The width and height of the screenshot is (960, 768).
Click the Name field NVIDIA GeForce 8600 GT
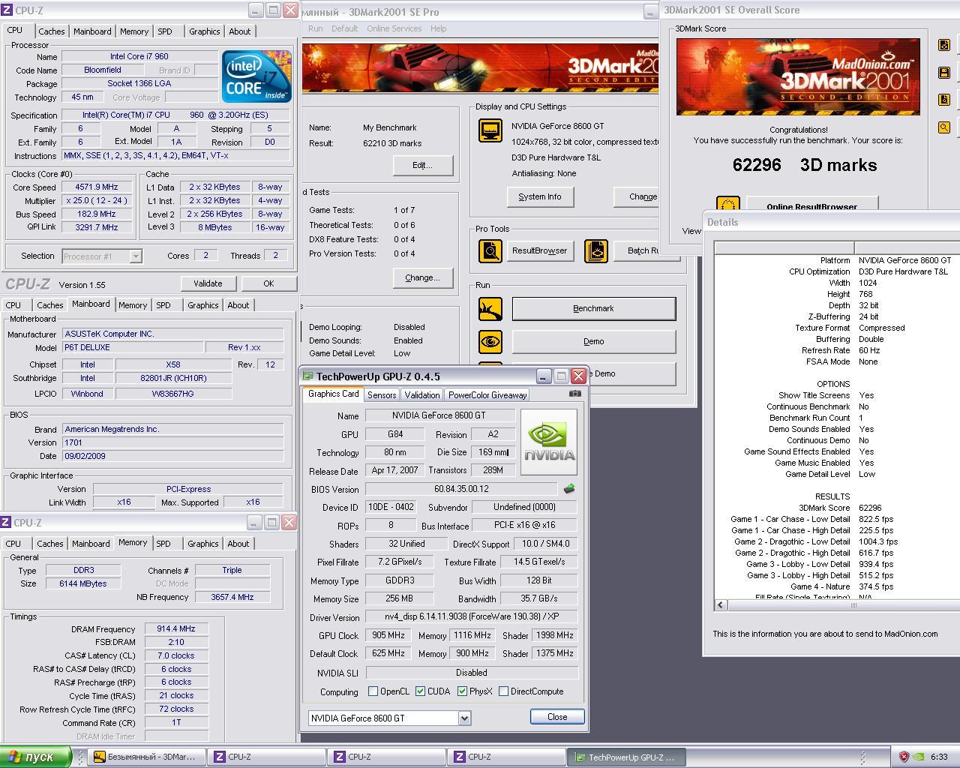(439, 415)
